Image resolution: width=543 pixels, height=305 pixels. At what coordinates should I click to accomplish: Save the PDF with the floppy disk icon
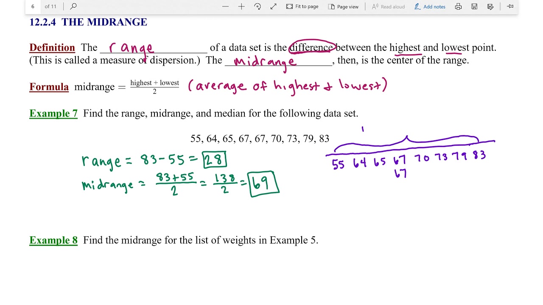point(474,6)
